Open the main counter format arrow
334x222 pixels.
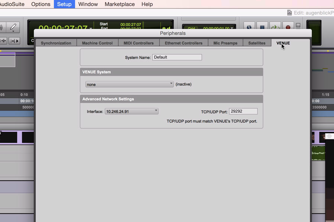tap(91, 29)
